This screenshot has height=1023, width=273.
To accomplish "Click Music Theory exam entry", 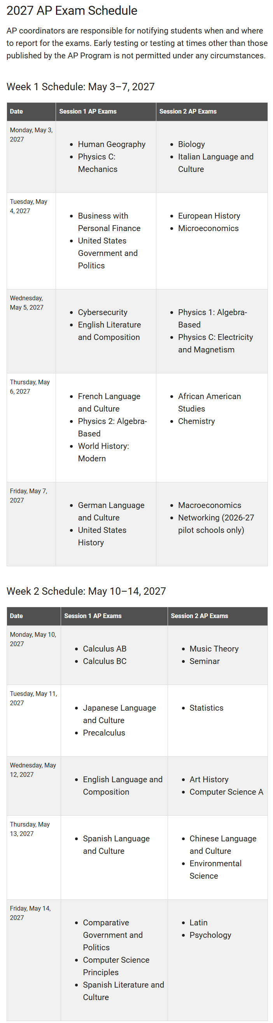I will 214,648.
